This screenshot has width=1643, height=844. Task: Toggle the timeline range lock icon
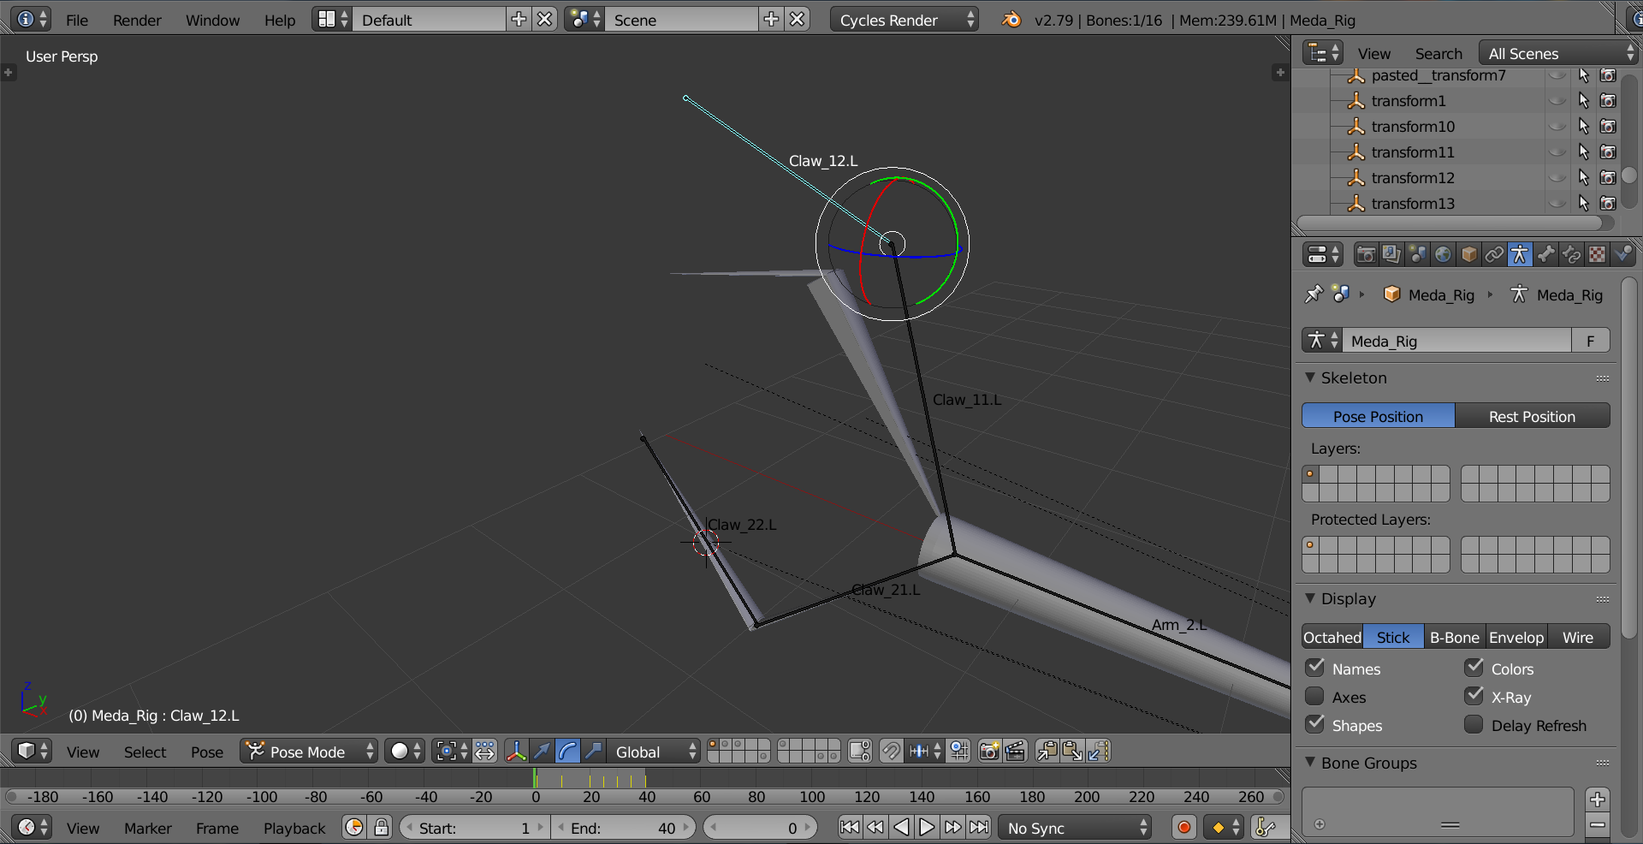tap(382, 828)
